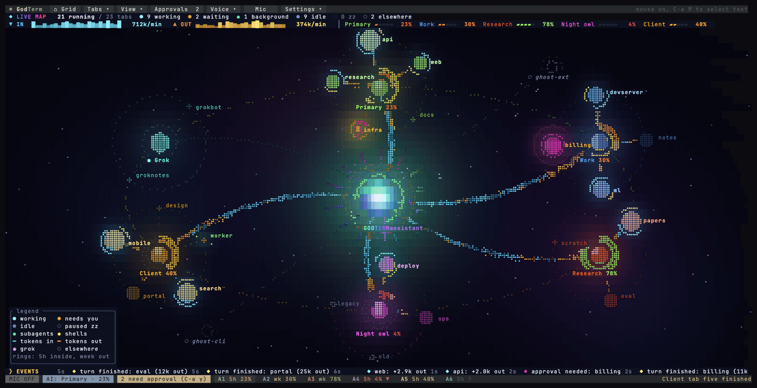Viewport: 757px width, 388px height.
Task: Select the notes node orb
Action: [647, 139]
